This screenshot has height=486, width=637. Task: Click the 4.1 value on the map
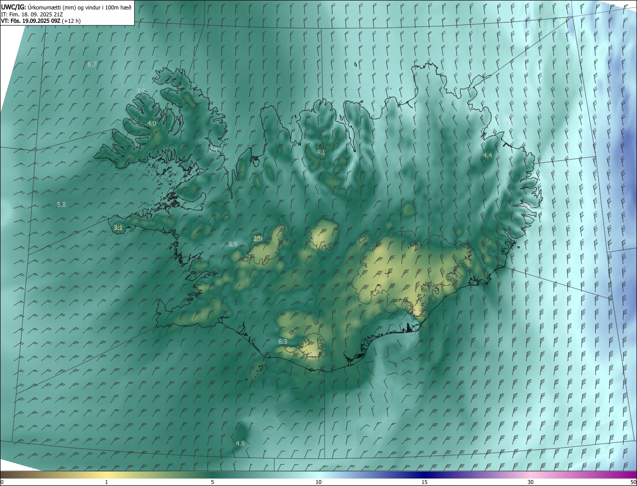click(321, 153)
